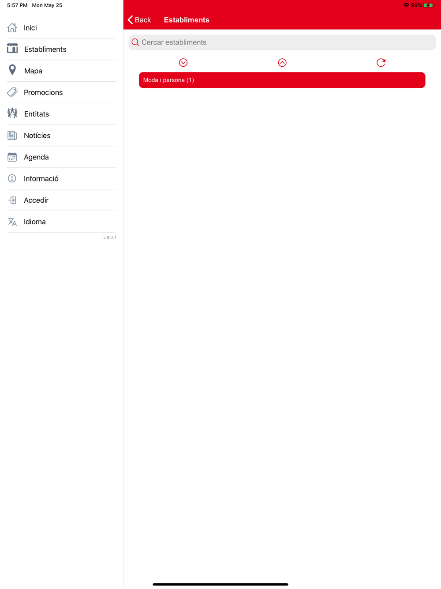441x589 pixels.
Task: Click the Informació info circle icon
Action: tap(12, 178)
